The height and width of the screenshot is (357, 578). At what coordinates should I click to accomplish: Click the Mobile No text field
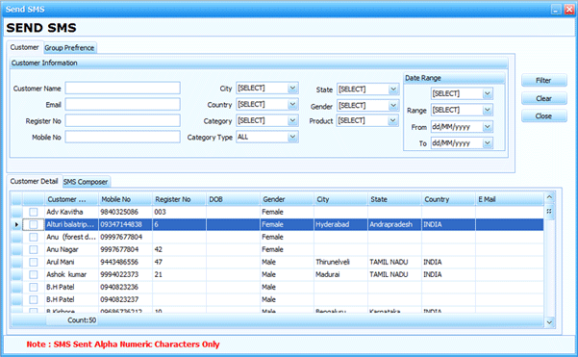coord(123,137)
